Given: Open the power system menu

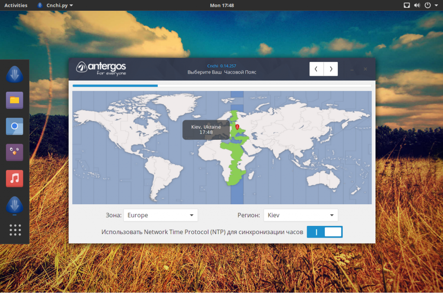Looking at the screenshot, I should [428, 5].
